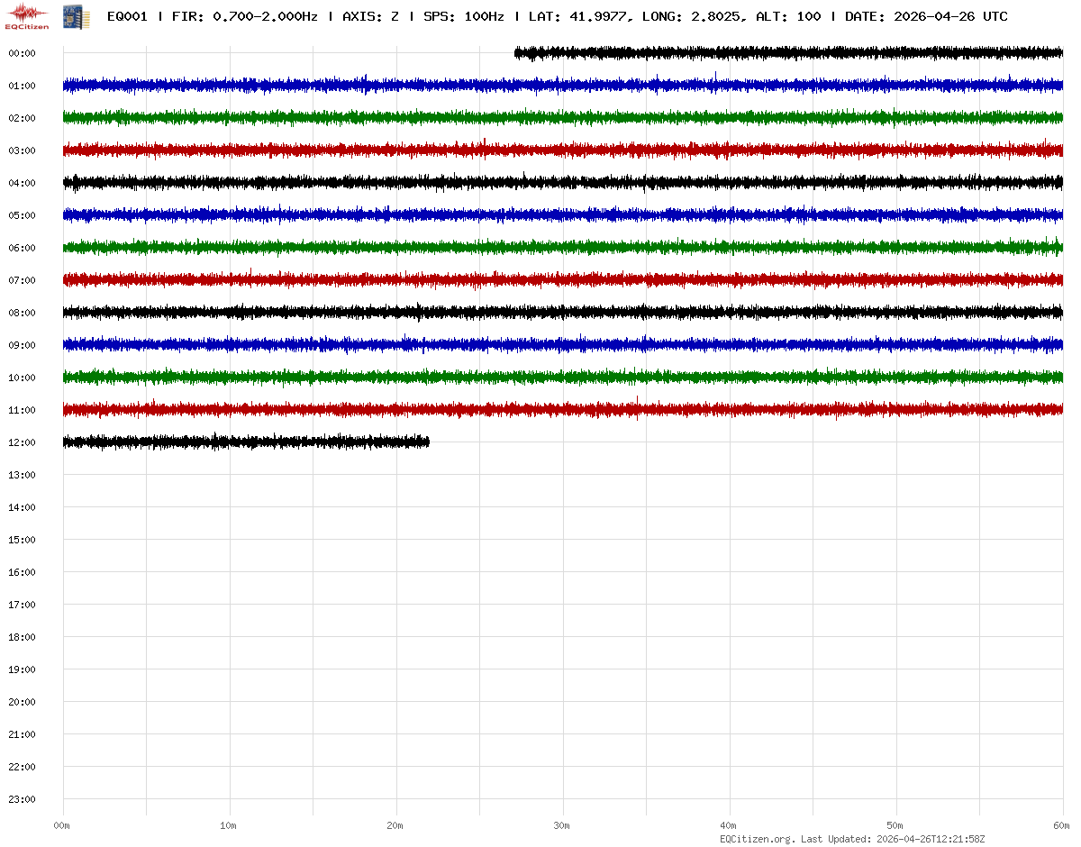Click the 00:00 hour row label
This screenshot has width=1081, height=847.
point(22,53)
